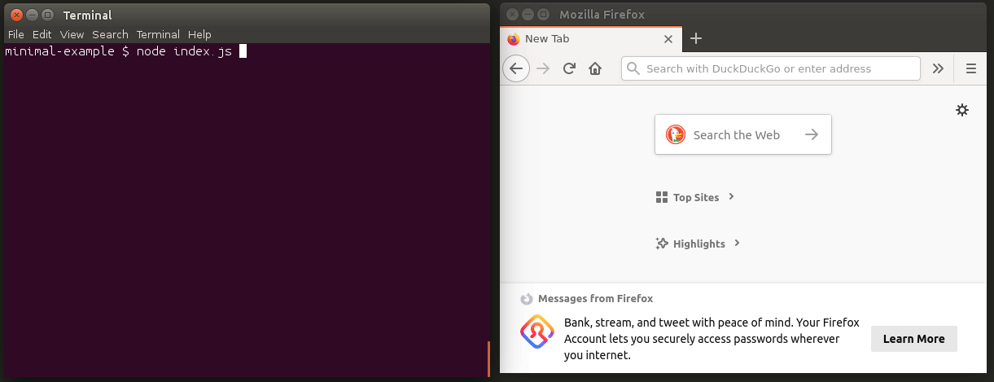
Task: Expand the Top Sites section
Action: click(x=732, y=196)
